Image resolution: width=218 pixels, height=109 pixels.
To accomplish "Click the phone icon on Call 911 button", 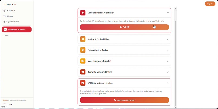I will click(121, 27).
